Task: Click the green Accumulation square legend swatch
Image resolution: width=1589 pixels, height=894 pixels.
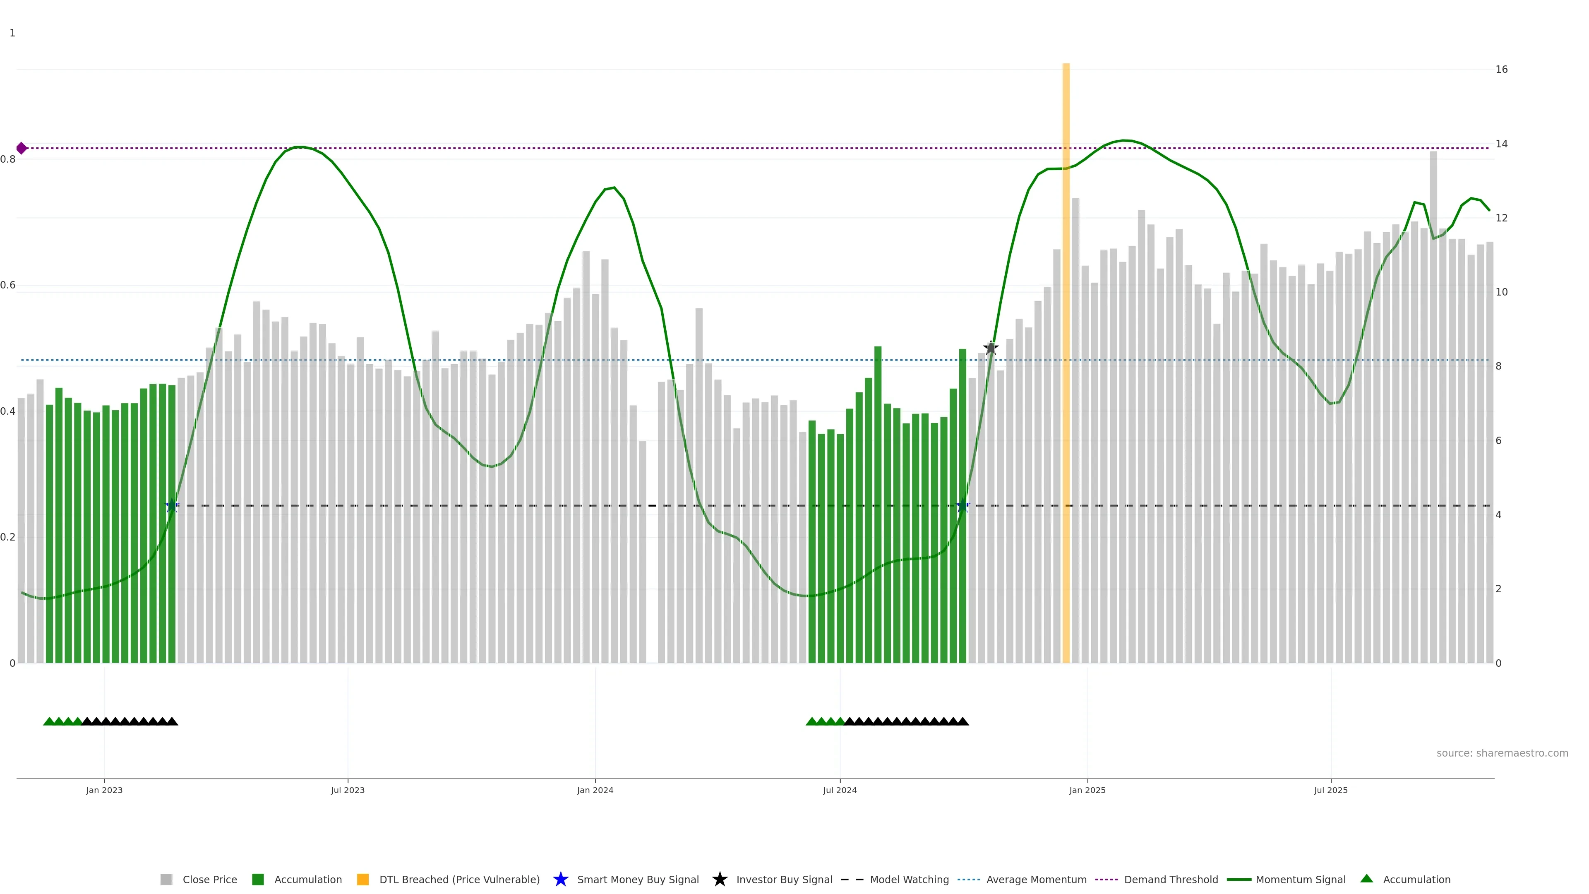Action: 258,879
